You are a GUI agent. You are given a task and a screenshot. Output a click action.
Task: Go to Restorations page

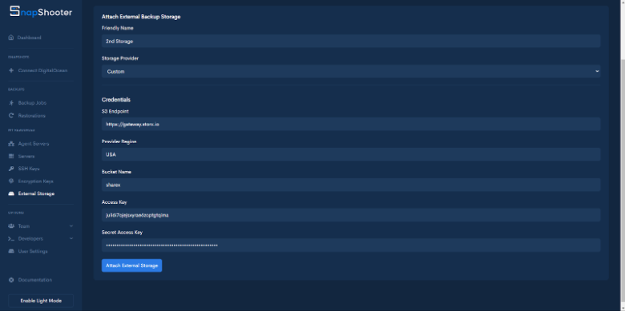pos(32,116)
